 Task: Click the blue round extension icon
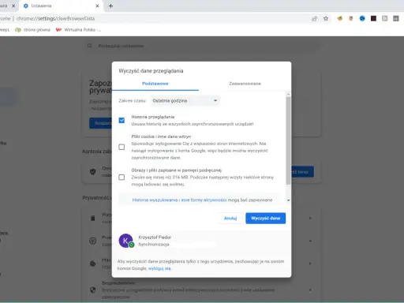362,18
